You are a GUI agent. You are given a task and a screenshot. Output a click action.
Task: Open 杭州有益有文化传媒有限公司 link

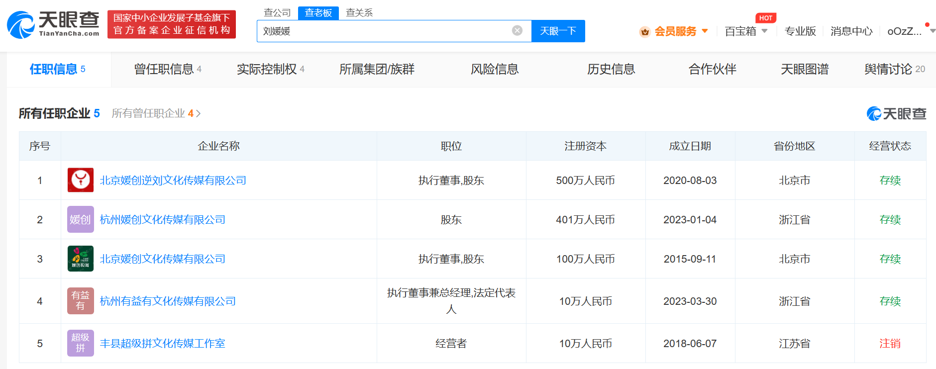point(168,301)
